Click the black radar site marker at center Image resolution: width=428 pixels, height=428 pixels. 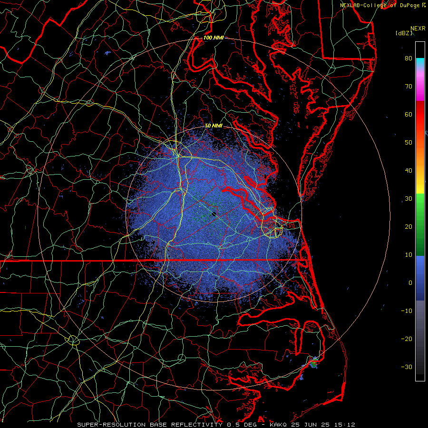point(214,214)
